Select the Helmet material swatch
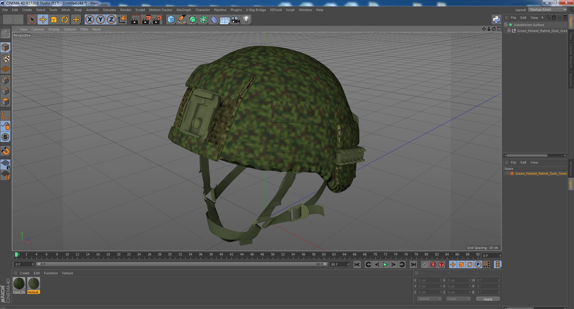 pyautogui.click(x=33, y=286)
